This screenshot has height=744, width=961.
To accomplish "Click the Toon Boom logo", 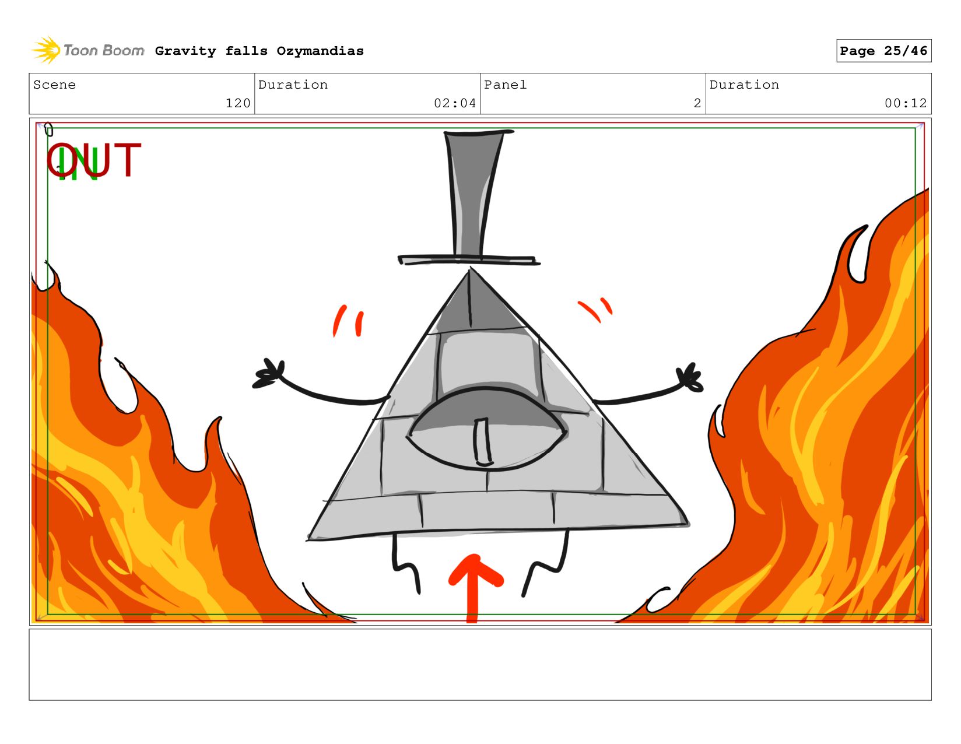I will (x=87, y=51).
